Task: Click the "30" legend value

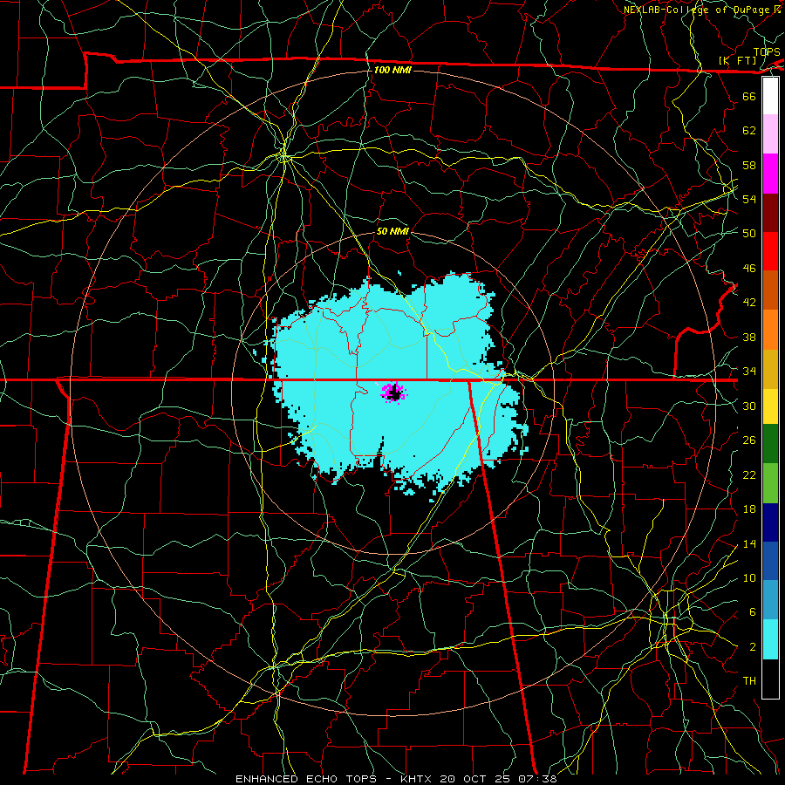Action: pyautogui.click(x=749, y=406)
